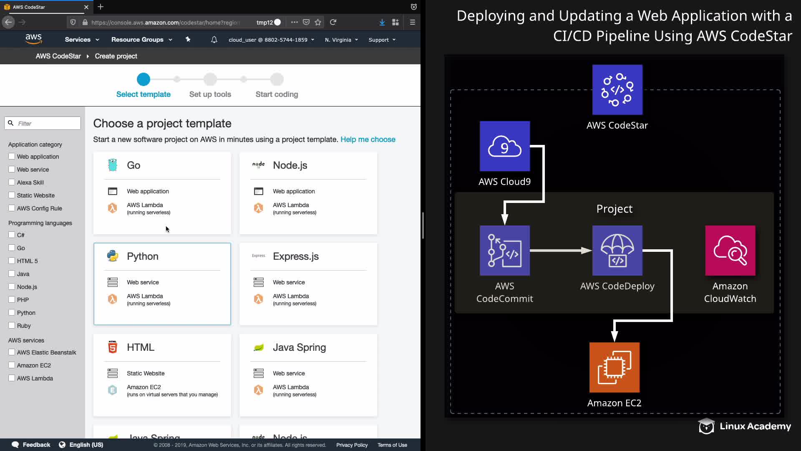The width and height of the screenshot is (801, 451).
Task: Open the Firefox hamburger menu
Action: click(412, 22)
